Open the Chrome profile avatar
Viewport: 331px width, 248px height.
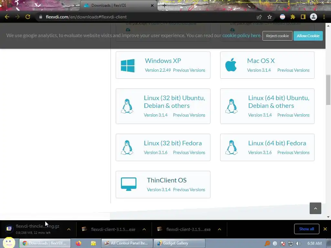click(x=314, y=17)
